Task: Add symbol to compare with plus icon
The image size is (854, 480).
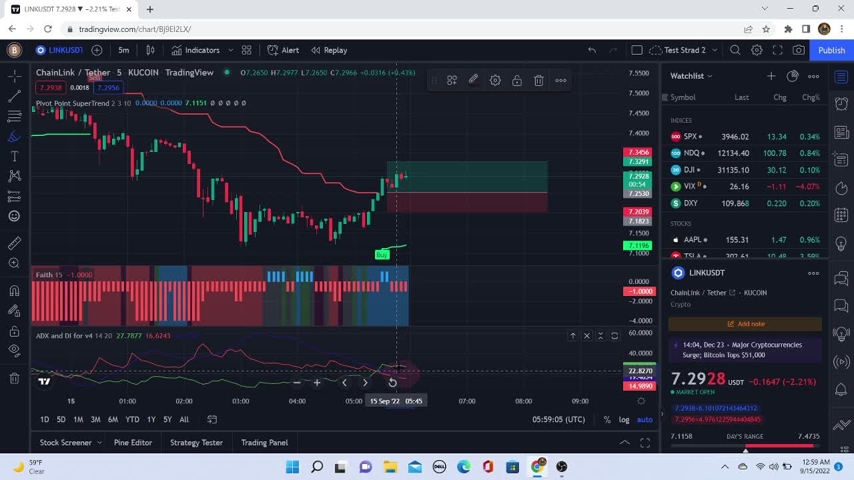Action: tap(97, 50)
